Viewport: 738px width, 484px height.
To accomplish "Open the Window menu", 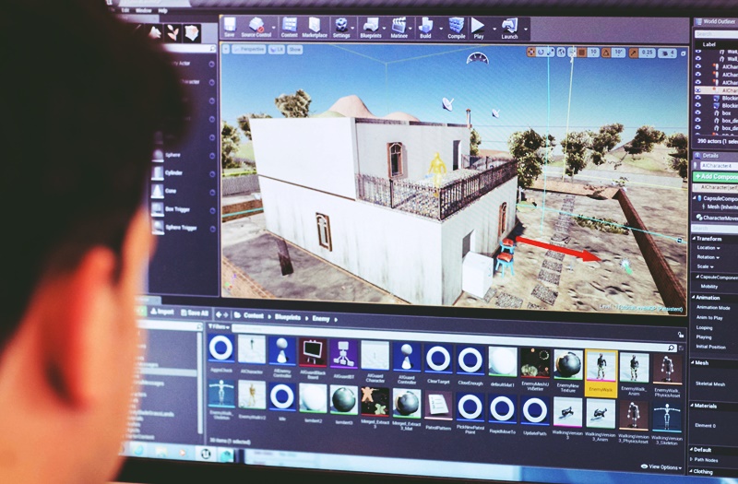I will [144, 10].
